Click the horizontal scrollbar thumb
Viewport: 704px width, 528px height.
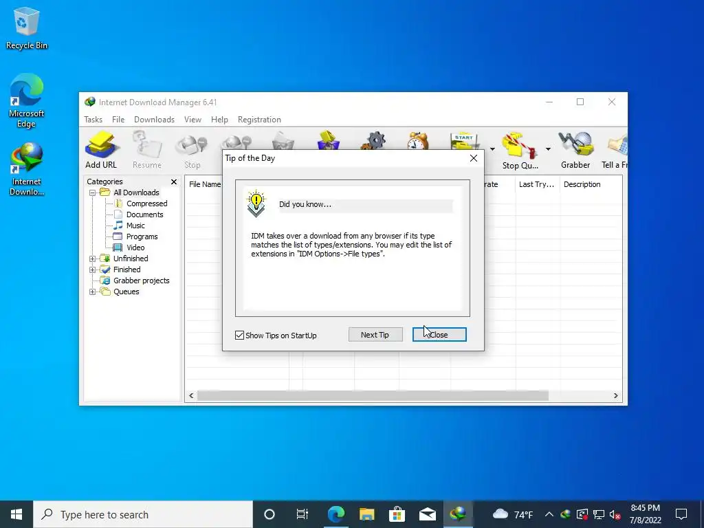click(373, 395)
